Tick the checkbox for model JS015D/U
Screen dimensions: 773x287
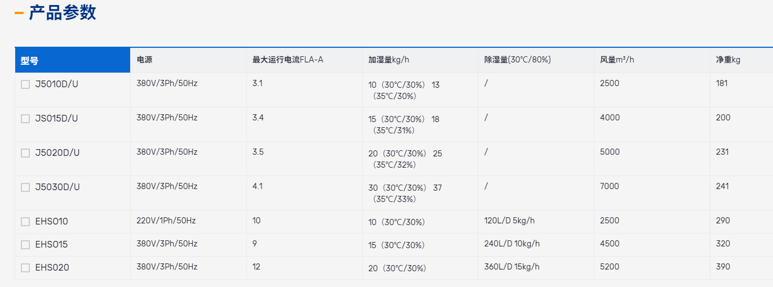(25, 119)
